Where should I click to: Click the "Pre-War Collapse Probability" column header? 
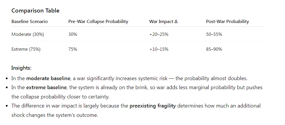98,22
